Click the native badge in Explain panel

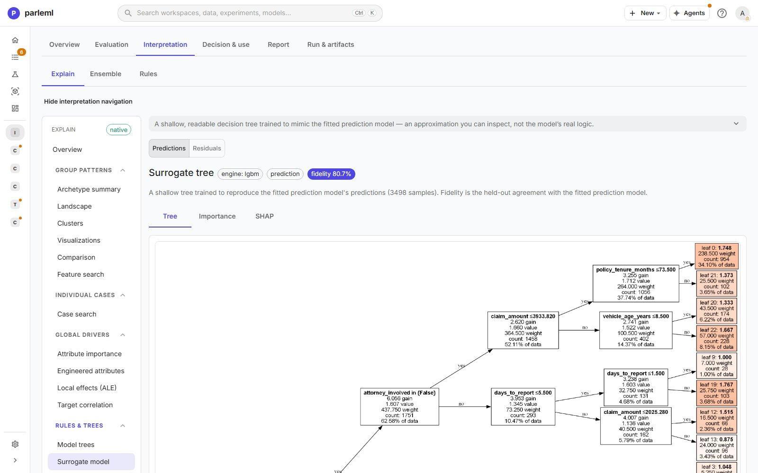[x=118, y=130]
